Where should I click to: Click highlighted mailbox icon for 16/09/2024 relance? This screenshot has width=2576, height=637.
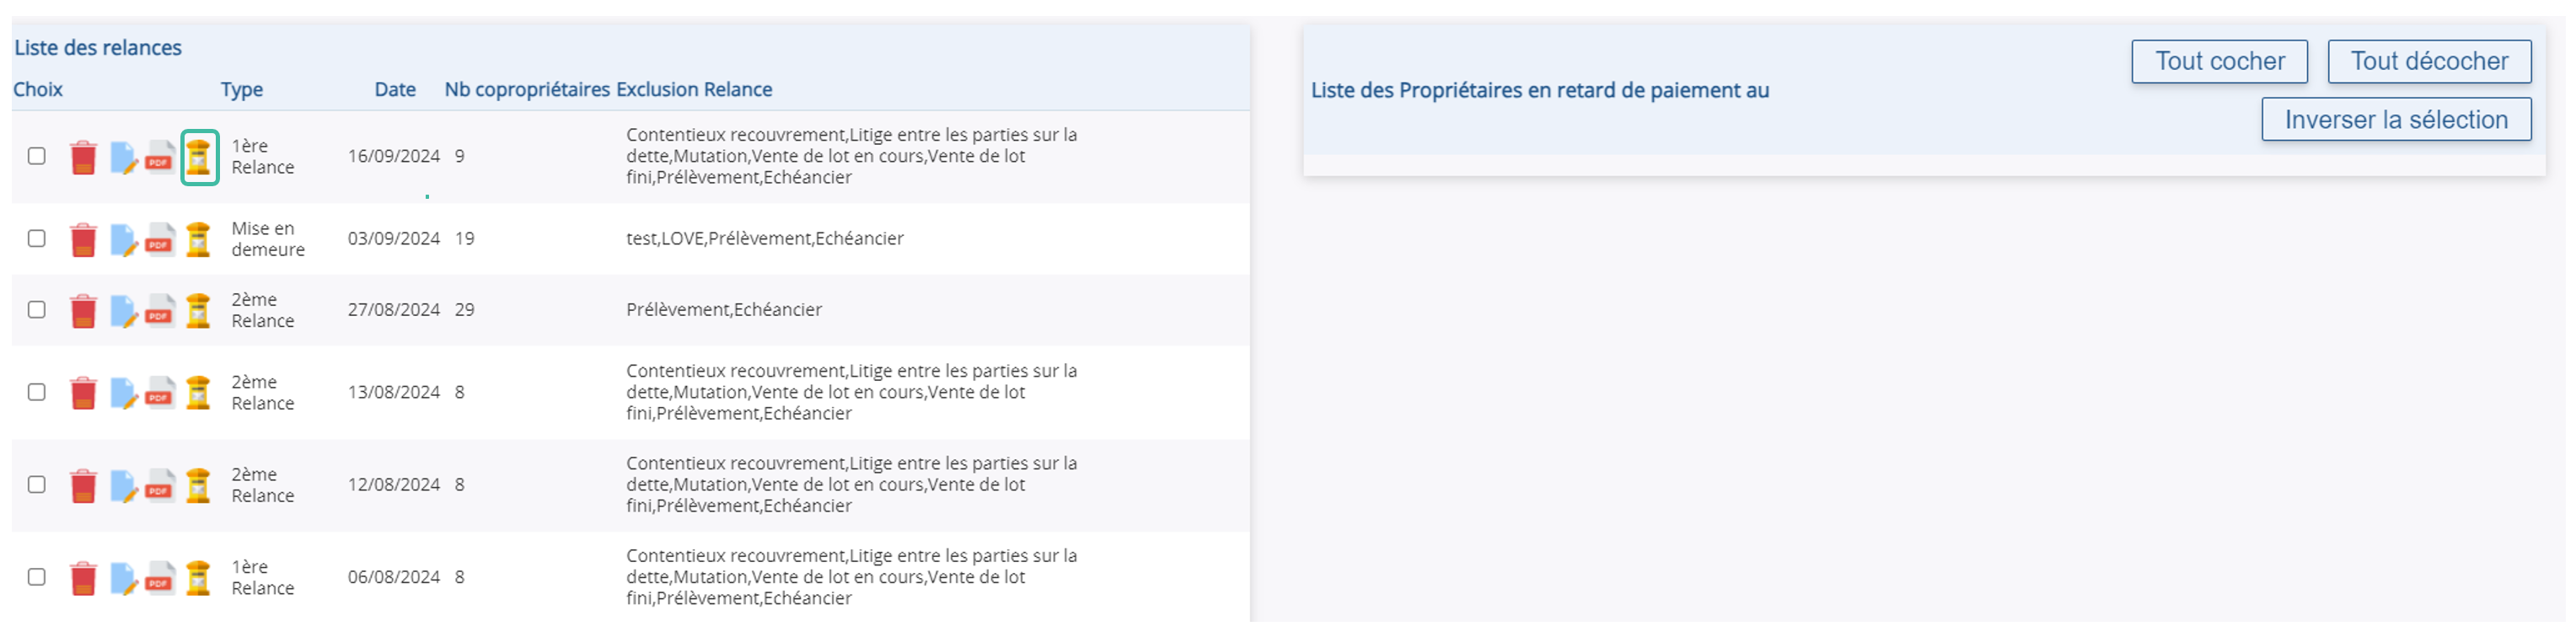[199, 157]
